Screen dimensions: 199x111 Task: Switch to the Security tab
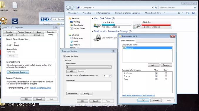point(9,32)
